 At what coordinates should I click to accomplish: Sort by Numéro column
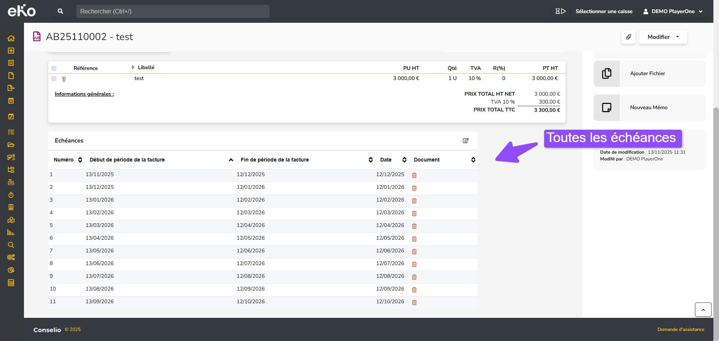(80, 160)
